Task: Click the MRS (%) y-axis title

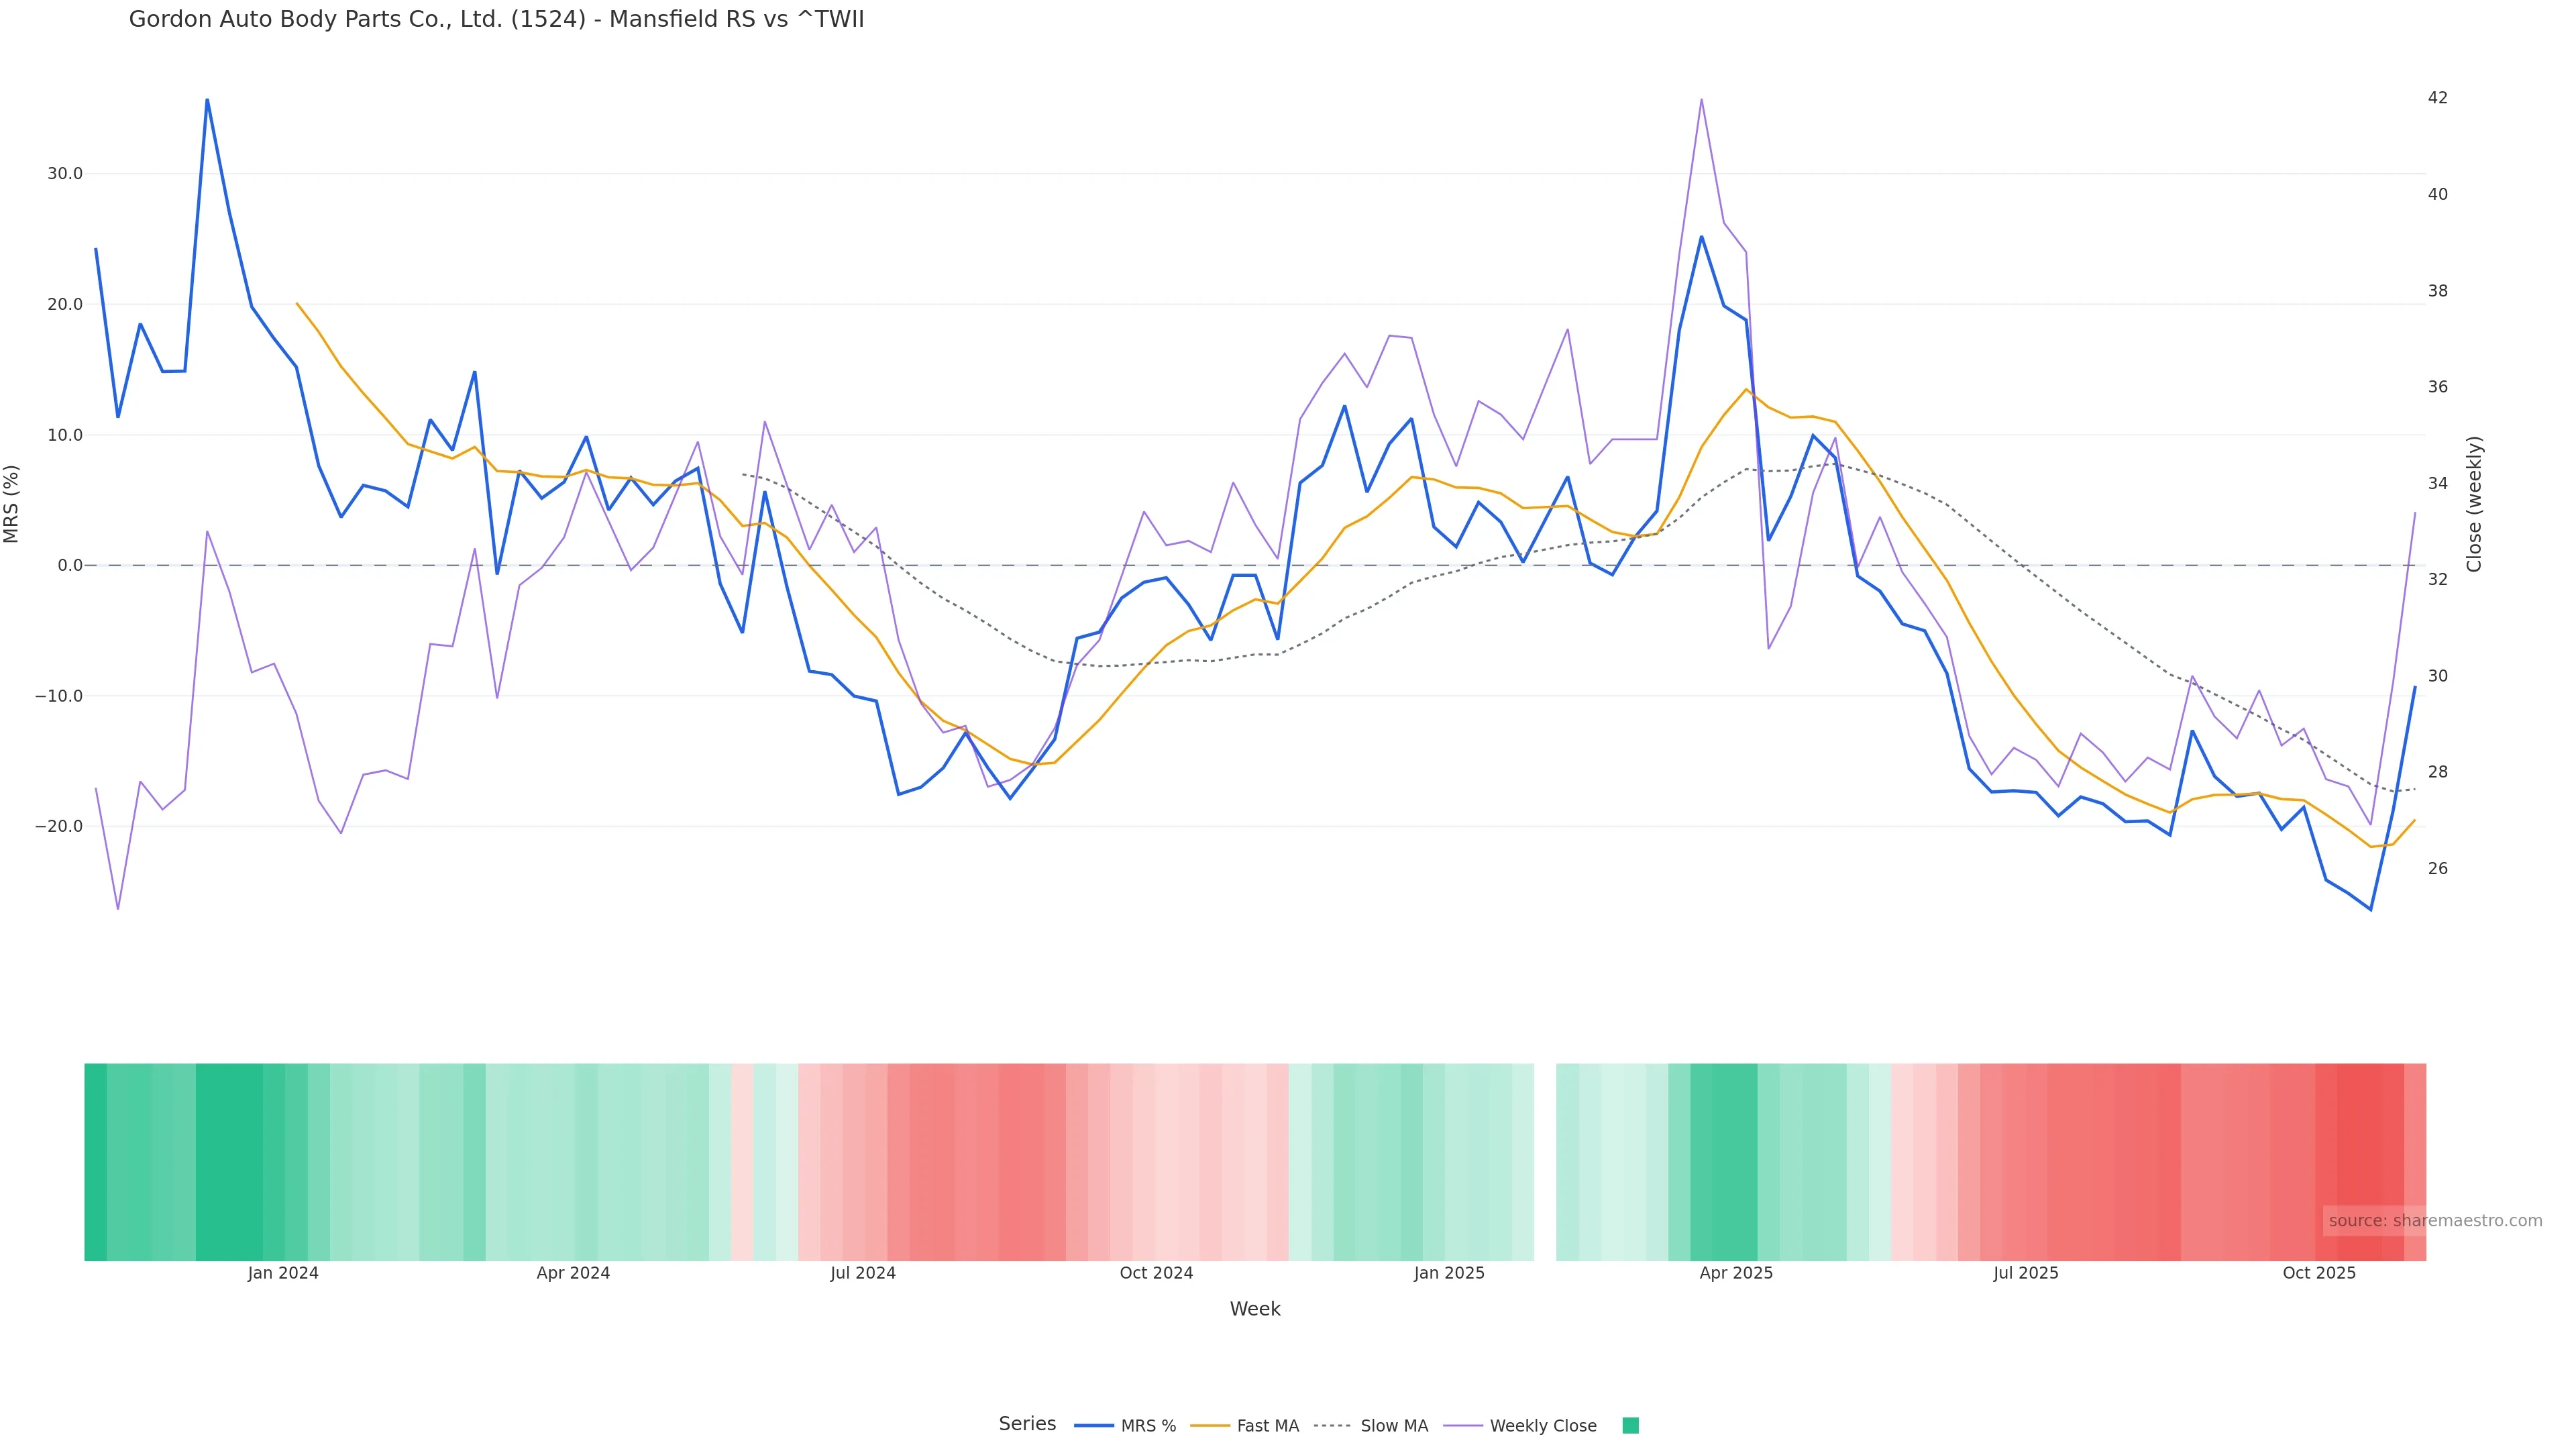Action: pyautogui.click(x=12, y=503)
